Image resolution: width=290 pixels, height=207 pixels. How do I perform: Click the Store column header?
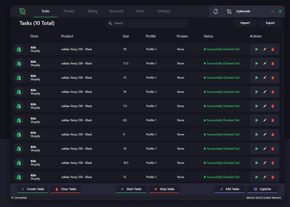34,36
